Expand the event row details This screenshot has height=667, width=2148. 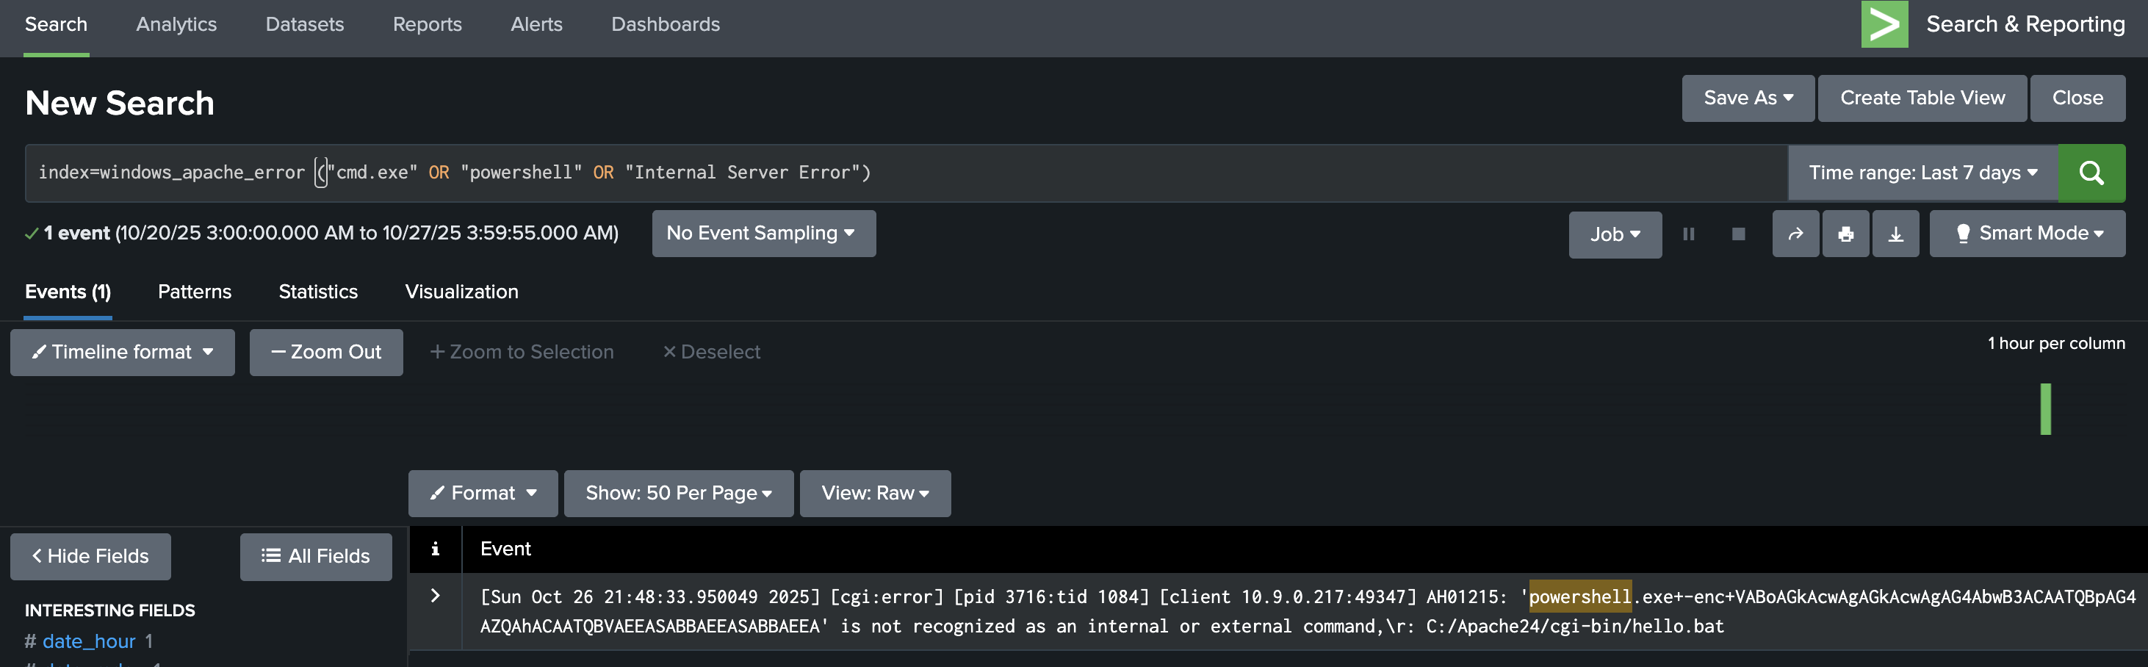pyautogui.click(x=434, y=595)
